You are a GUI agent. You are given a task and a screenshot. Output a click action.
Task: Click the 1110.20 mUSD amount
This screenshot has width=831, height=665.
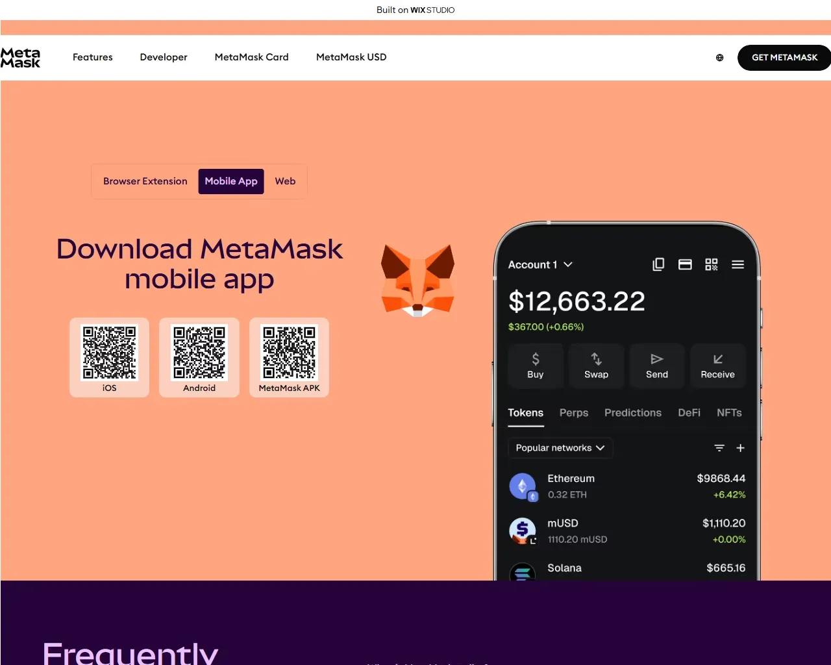pyautogui.click(x=578, y=540)
